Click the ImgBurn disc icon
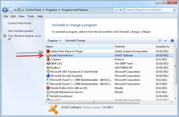Image resolution: width=179 pixels, height=117 pixels. 48,67
